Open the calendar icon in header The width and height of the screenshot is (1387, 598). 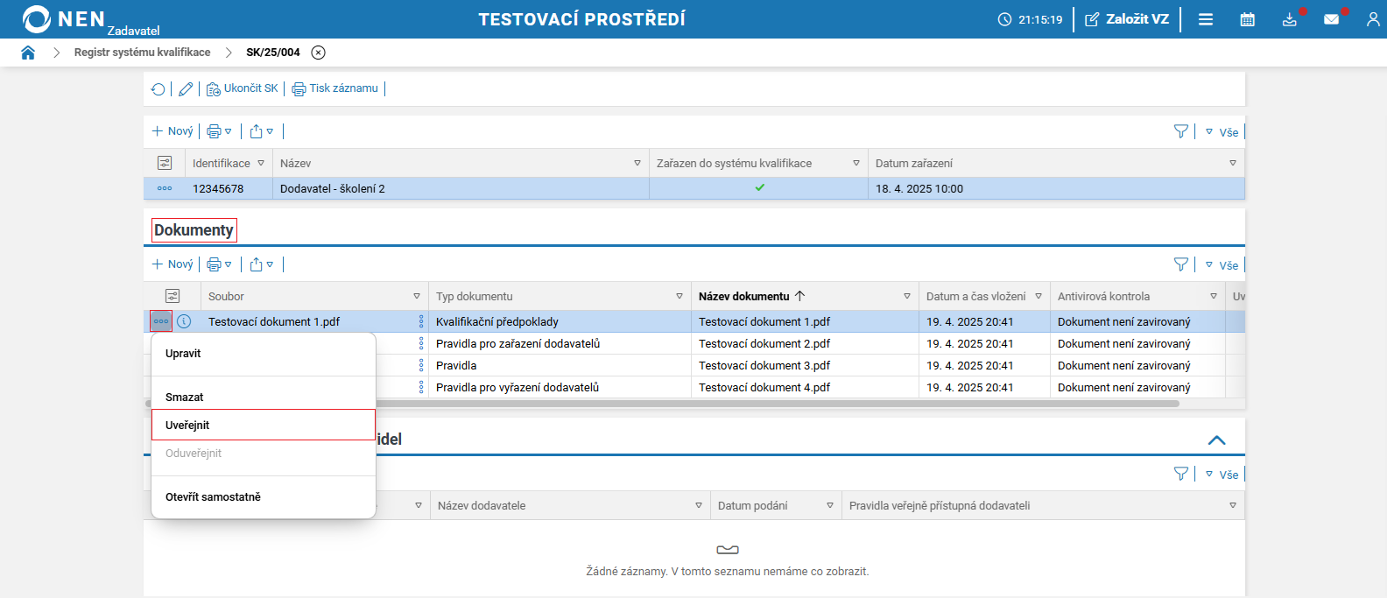click(1248, 19)
